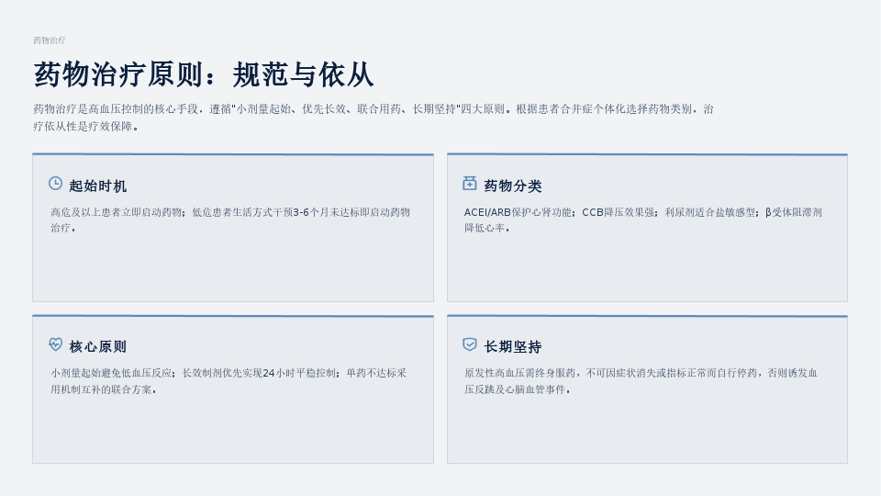Click the ACEI/ARB drug description text
Screen dimensions: 881x496
(643, 220)
